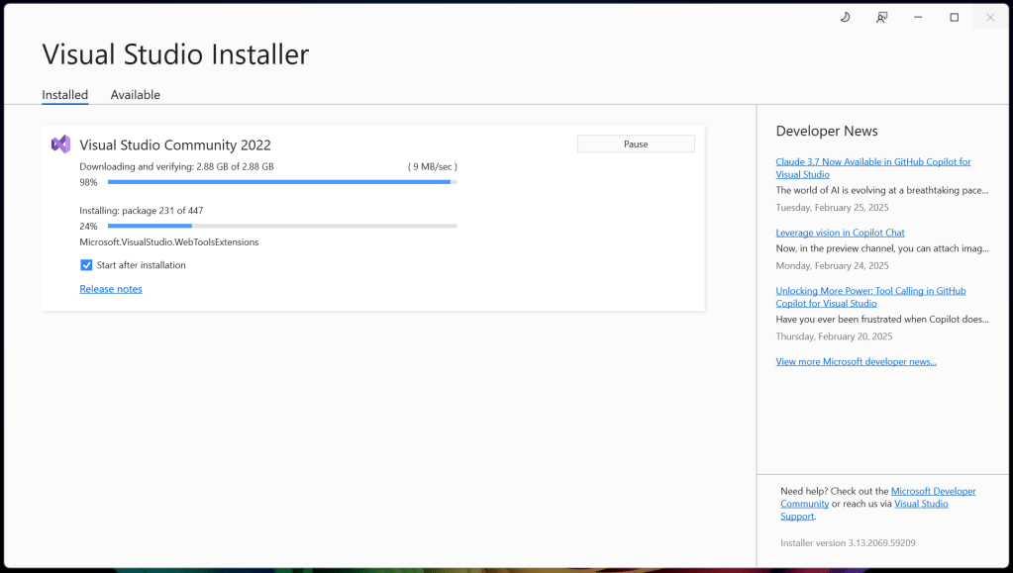1013x573 pixels.
Task: Toggle the dark theme moon icon
Action: (x=845, y=17)
